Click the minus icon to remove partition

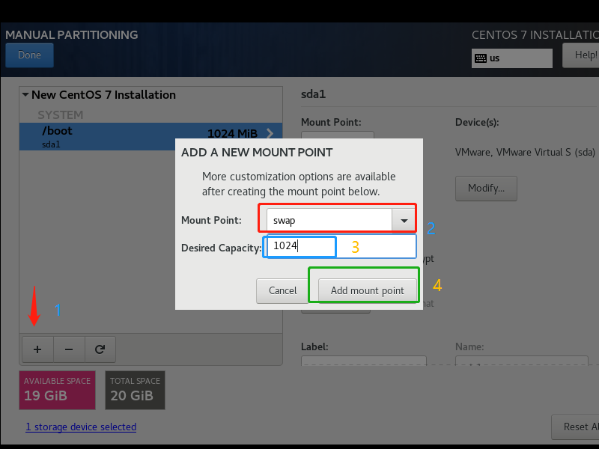point(69,349)
